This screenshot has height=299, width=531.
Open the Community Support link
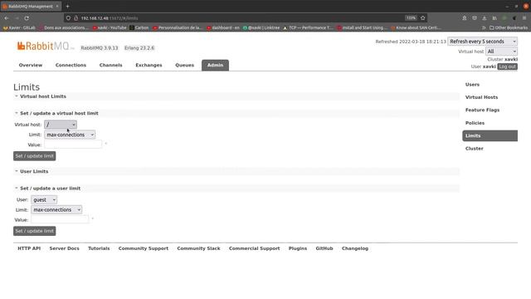tap(144, 248)
